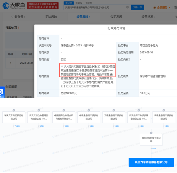Click the 东风汽车集团股份有限公司 shareholder box
This screenshot has width=177, height=173.
click(14, 117)
